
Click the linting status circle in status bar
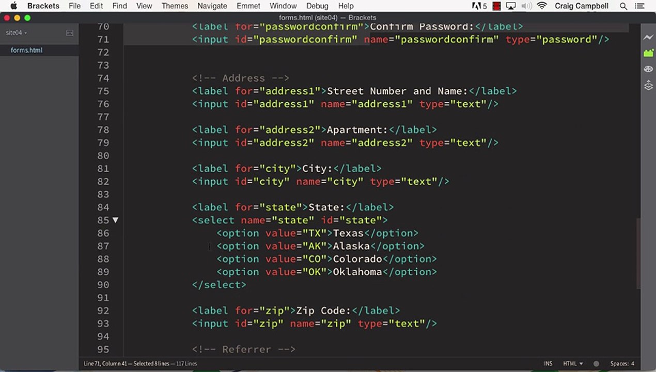596,364
